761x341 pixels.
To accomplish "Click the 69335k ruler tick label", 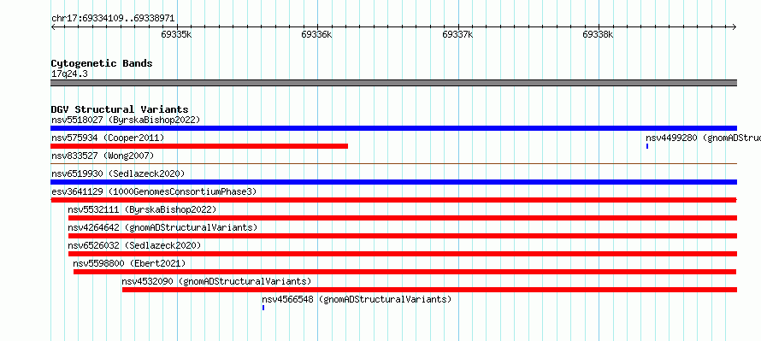I will coord(177,34).
